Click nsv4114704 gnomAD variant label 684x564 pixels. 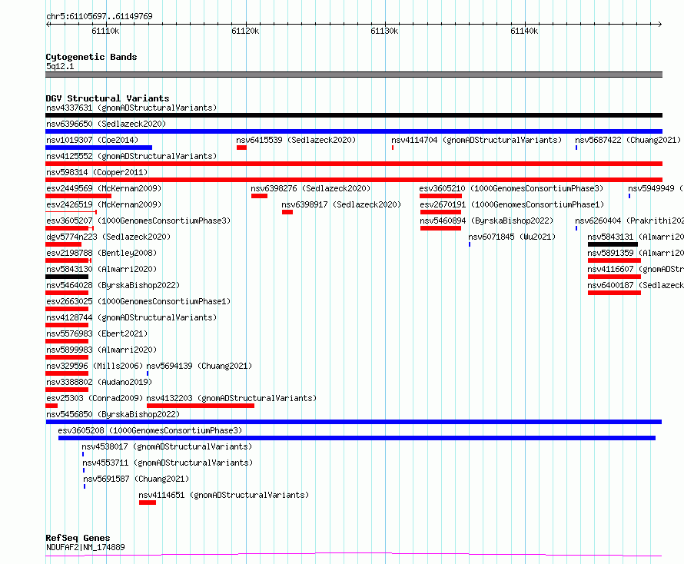476,140
